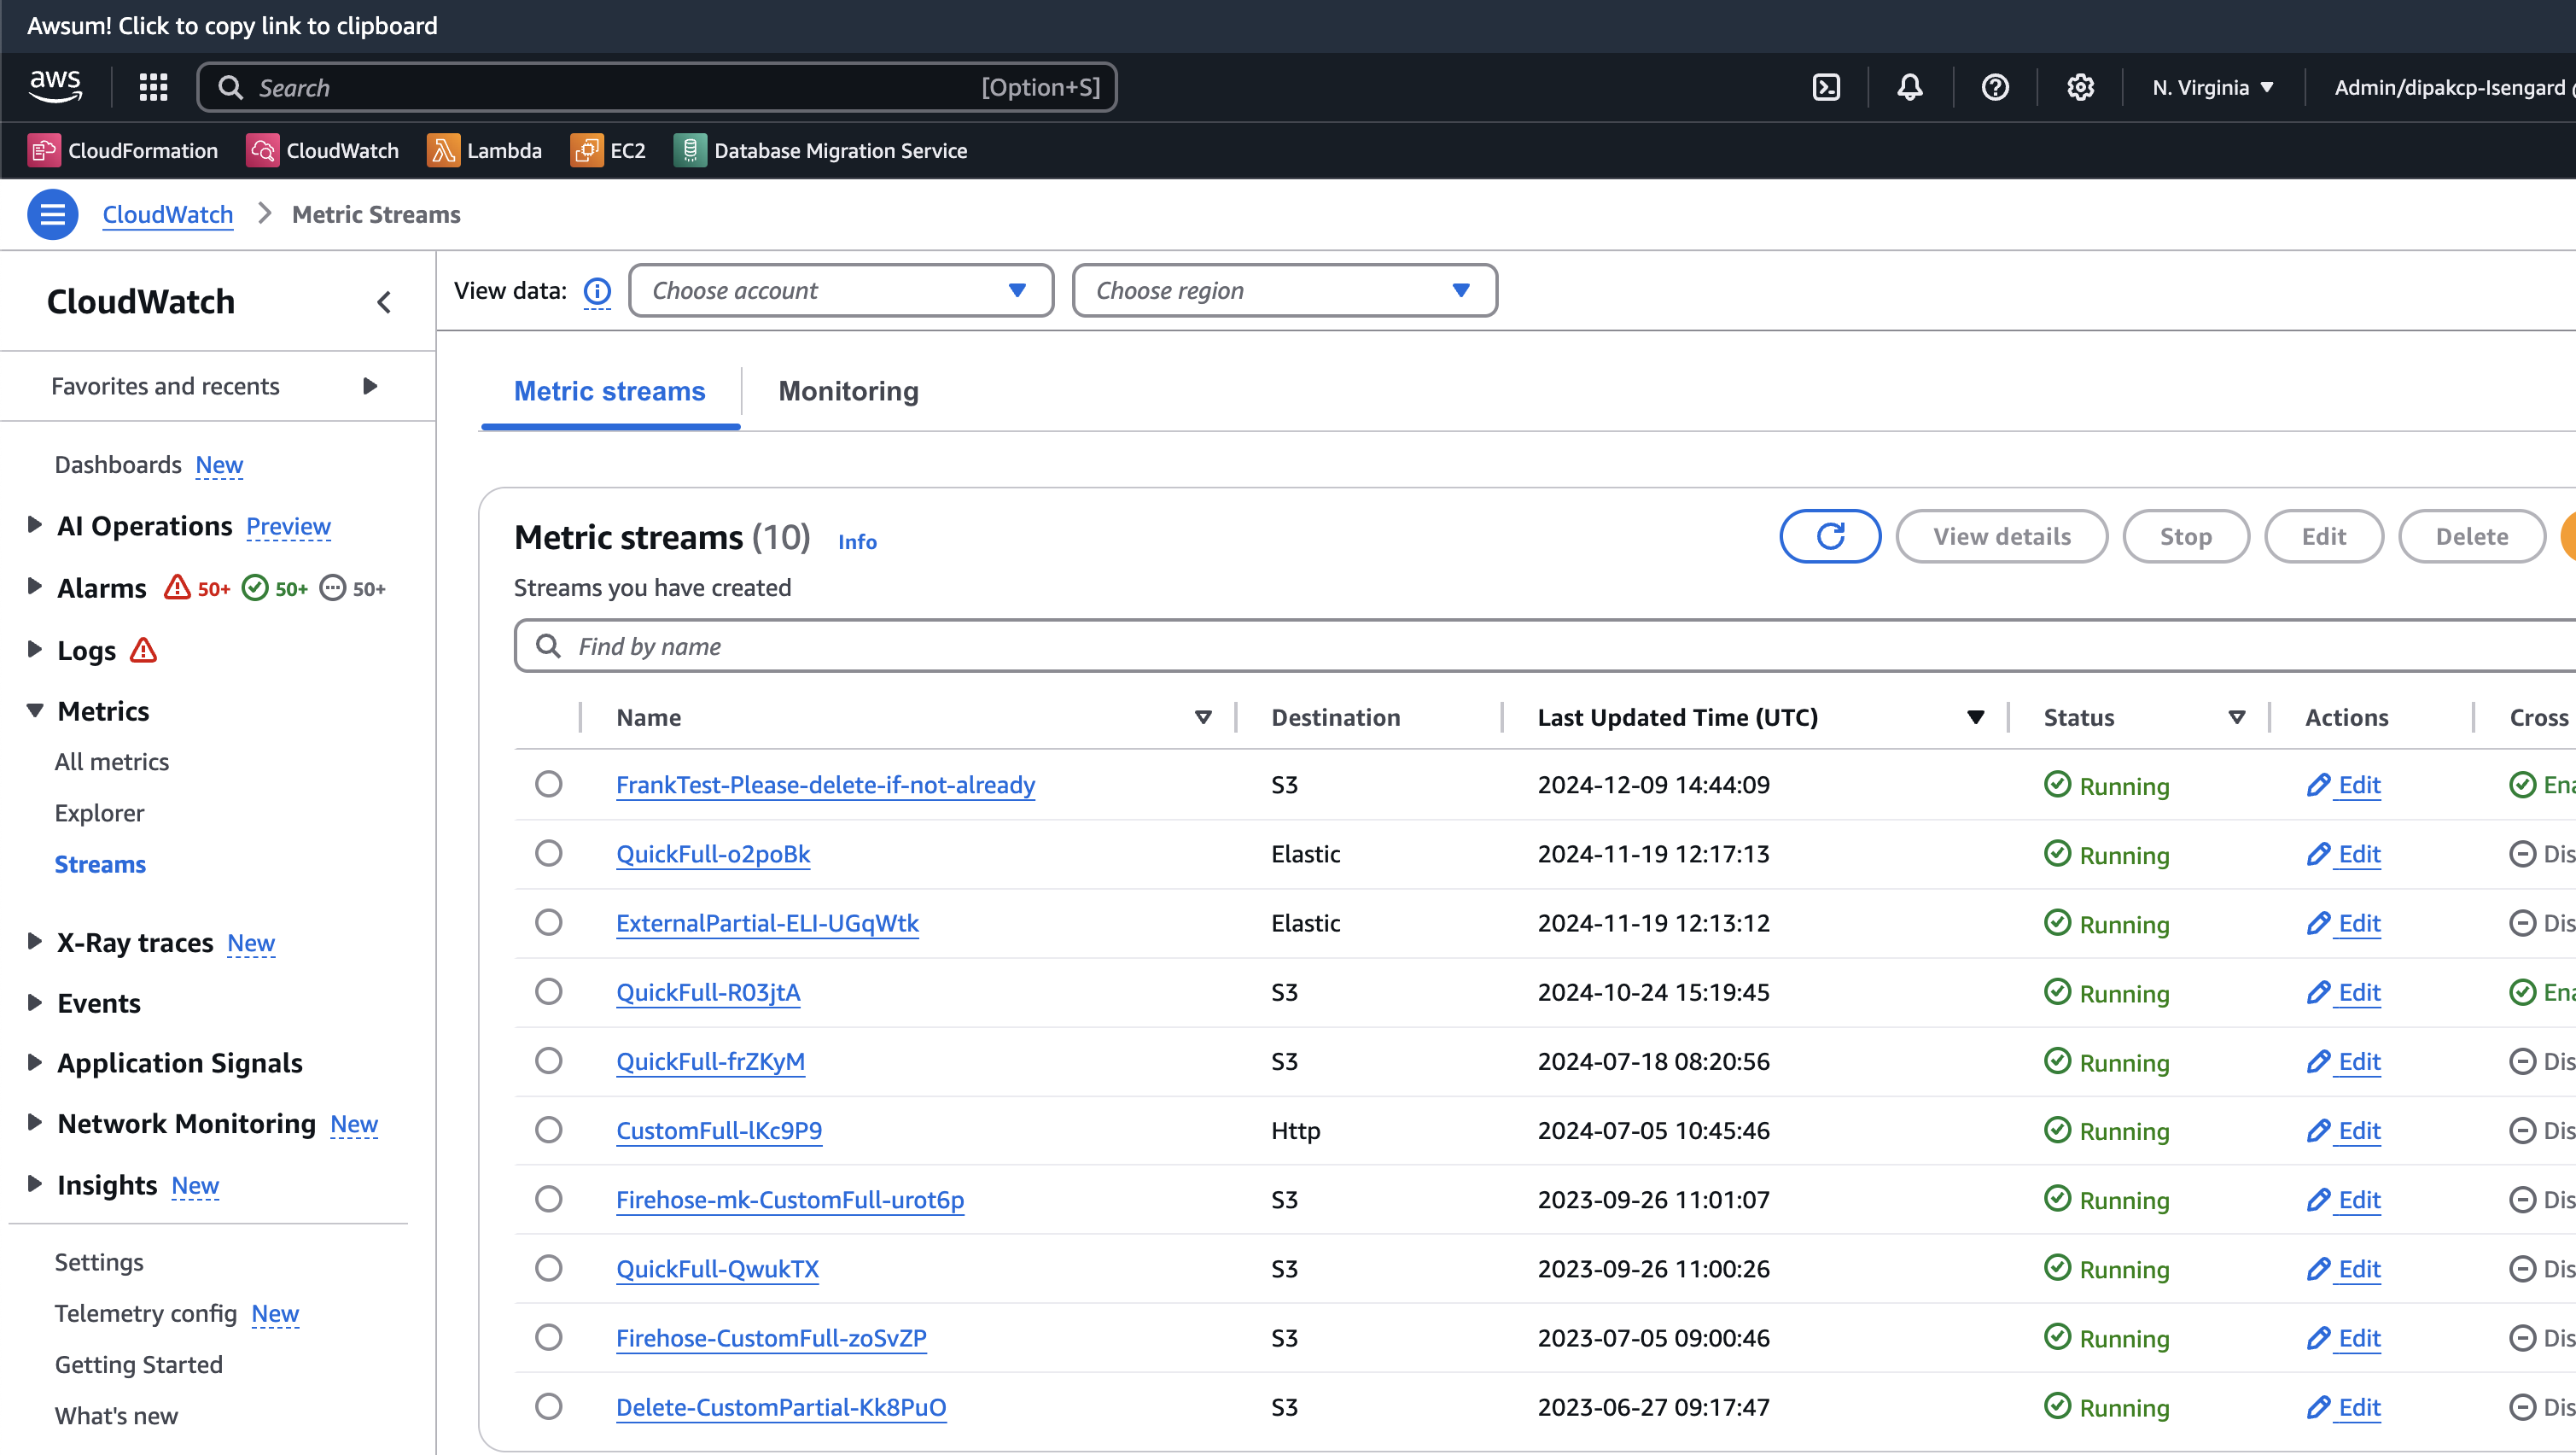Edit the QuickFull-QwukTX stream
The width and height of the screenshot is (2576, 1455).
[2344, 1269]
